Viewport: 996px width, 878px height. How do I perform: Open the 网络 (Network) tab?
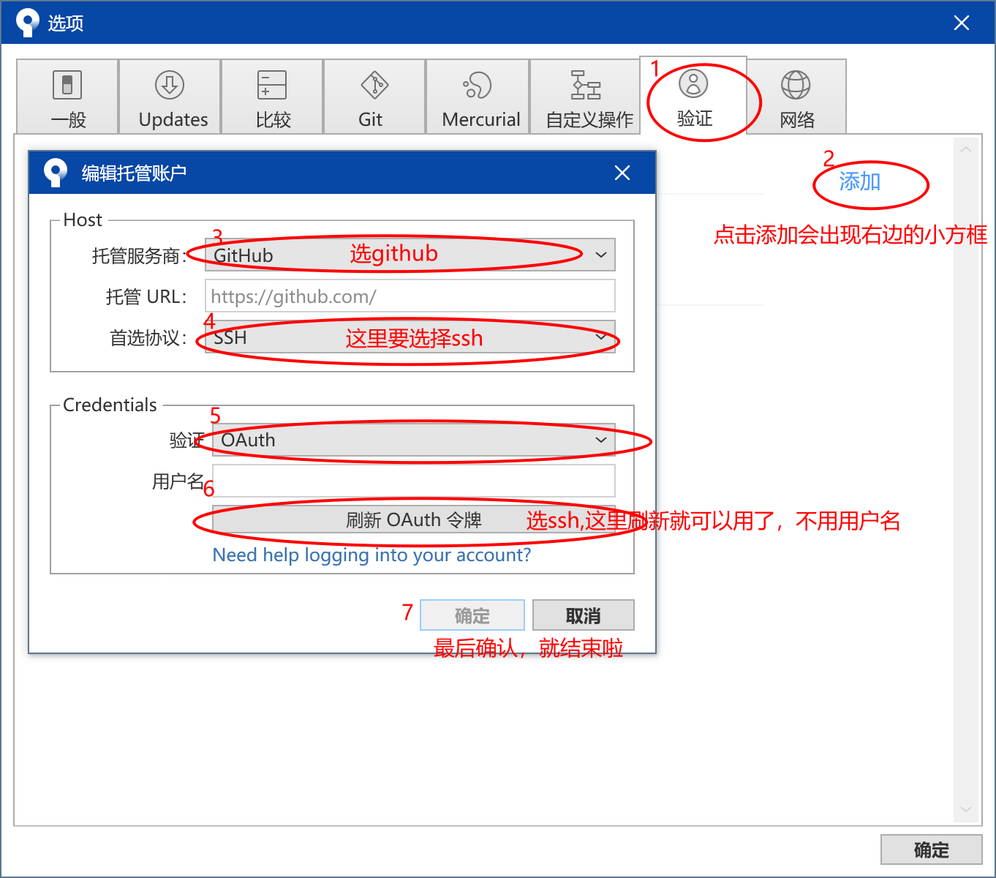tap(796, 97)
